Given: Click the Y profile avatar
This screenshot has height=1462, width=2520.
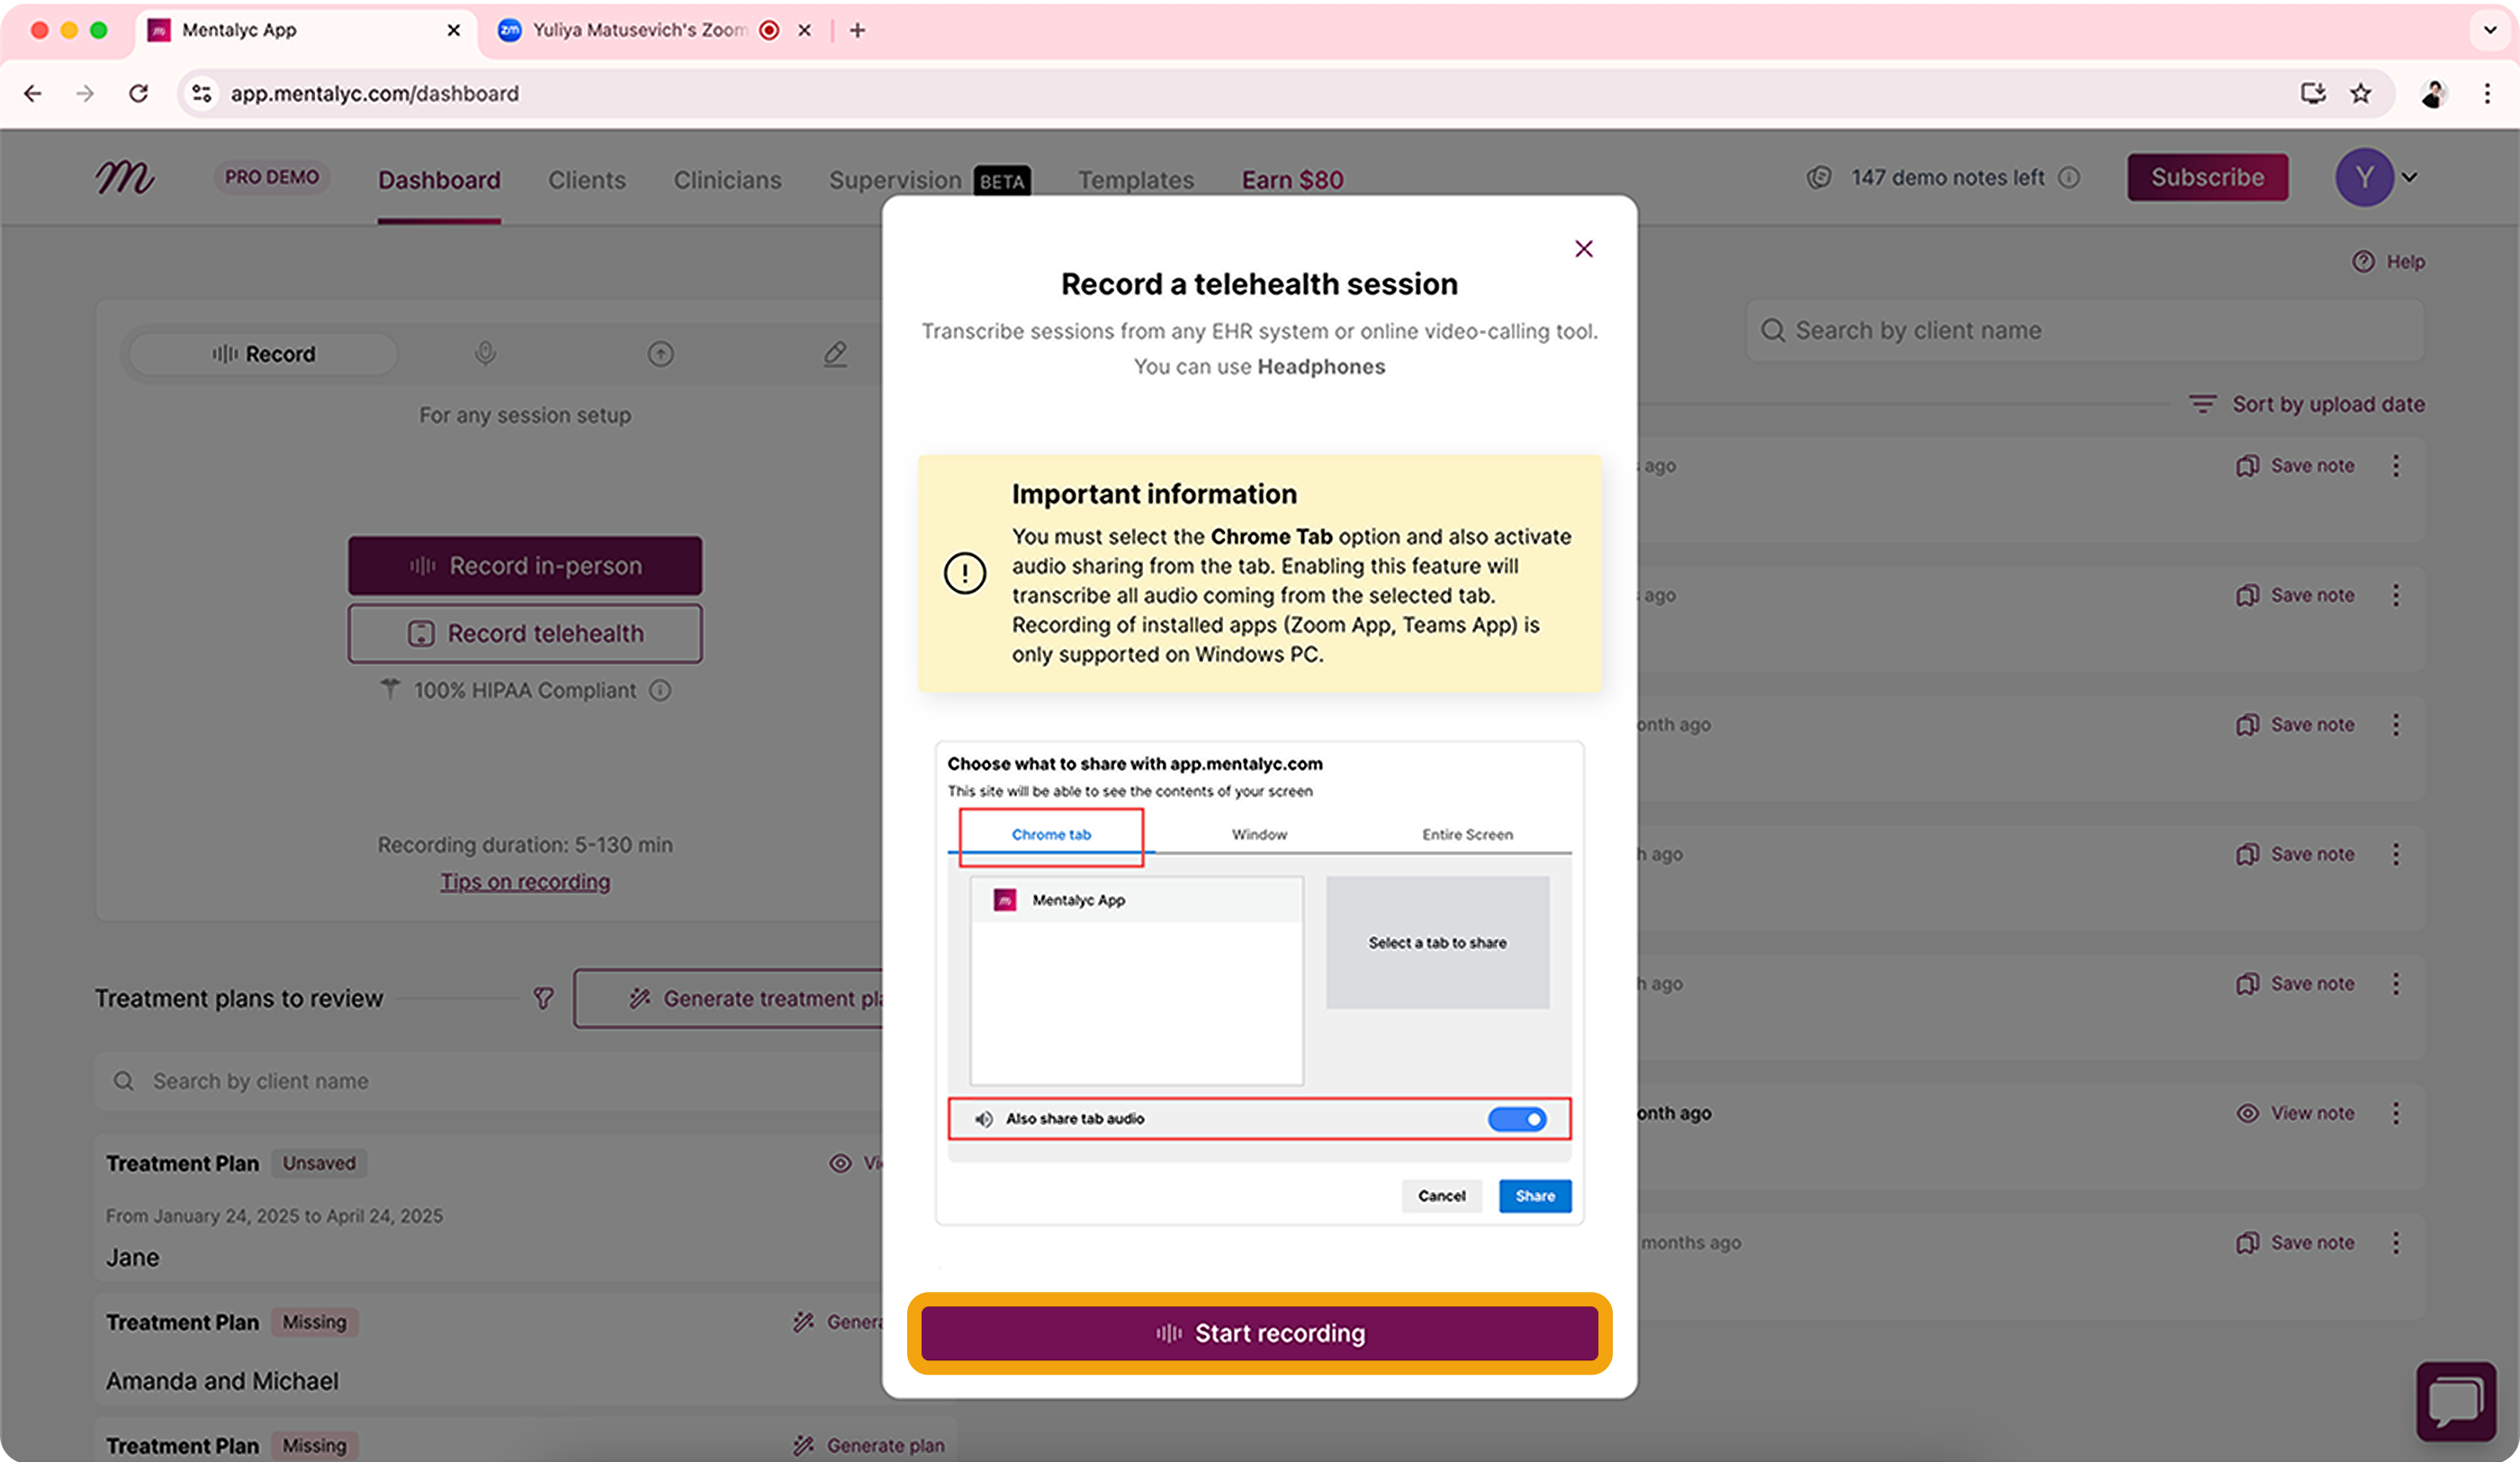Looking at the screenshot, I should [2364, 178].
